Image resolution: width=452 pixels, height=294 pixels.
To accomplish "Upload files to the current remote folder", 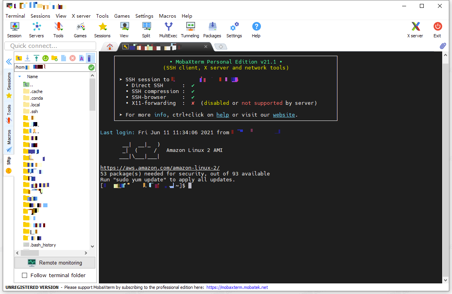I will 36,58.
